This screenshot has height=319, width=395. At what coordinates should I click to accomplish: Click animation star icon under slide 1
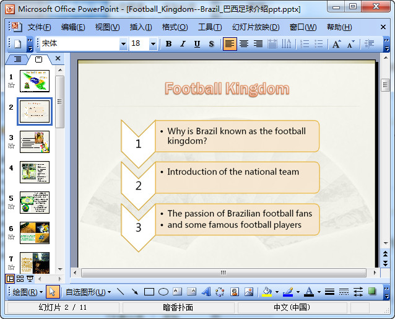11,85
